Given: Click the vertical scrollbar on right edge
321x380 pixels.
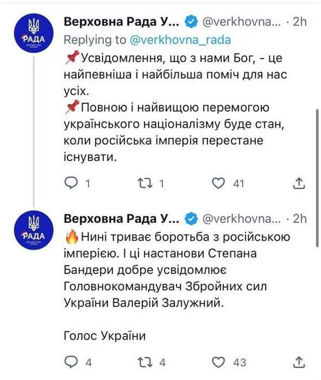Looking at the screenshot, I should click(317, 178).
